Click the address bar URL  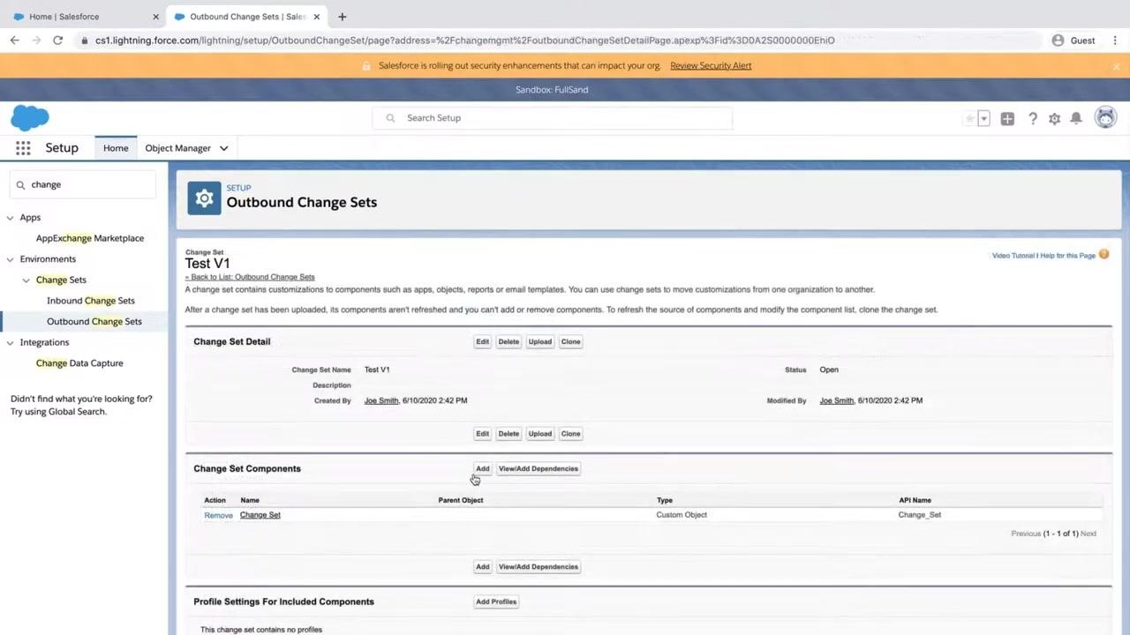click(464, 41)
